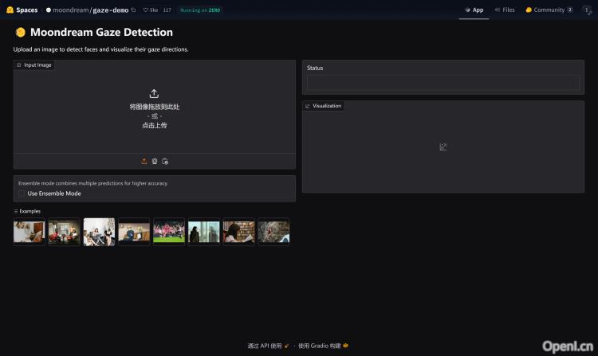Open the 使用 Gradio 构建 link
Viewport: 598px width, 356px height.
pos(323,346)
